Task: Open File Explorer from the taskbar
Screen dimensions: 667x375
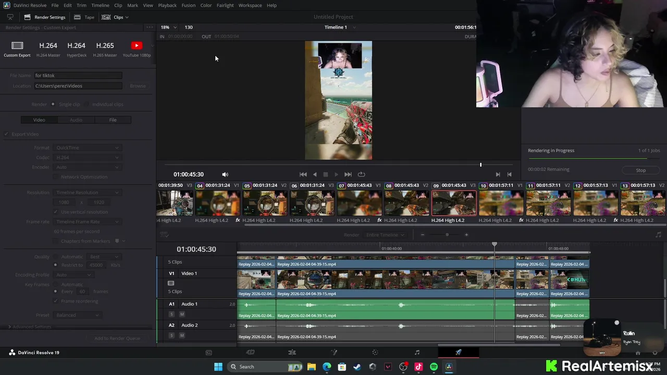Action: (311, 367)
